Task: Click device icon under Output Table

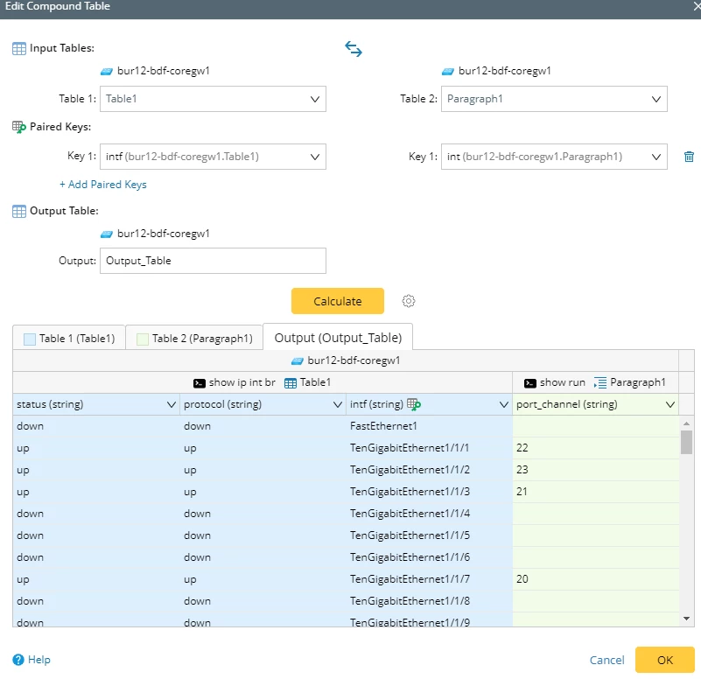Action: point(107,234)
